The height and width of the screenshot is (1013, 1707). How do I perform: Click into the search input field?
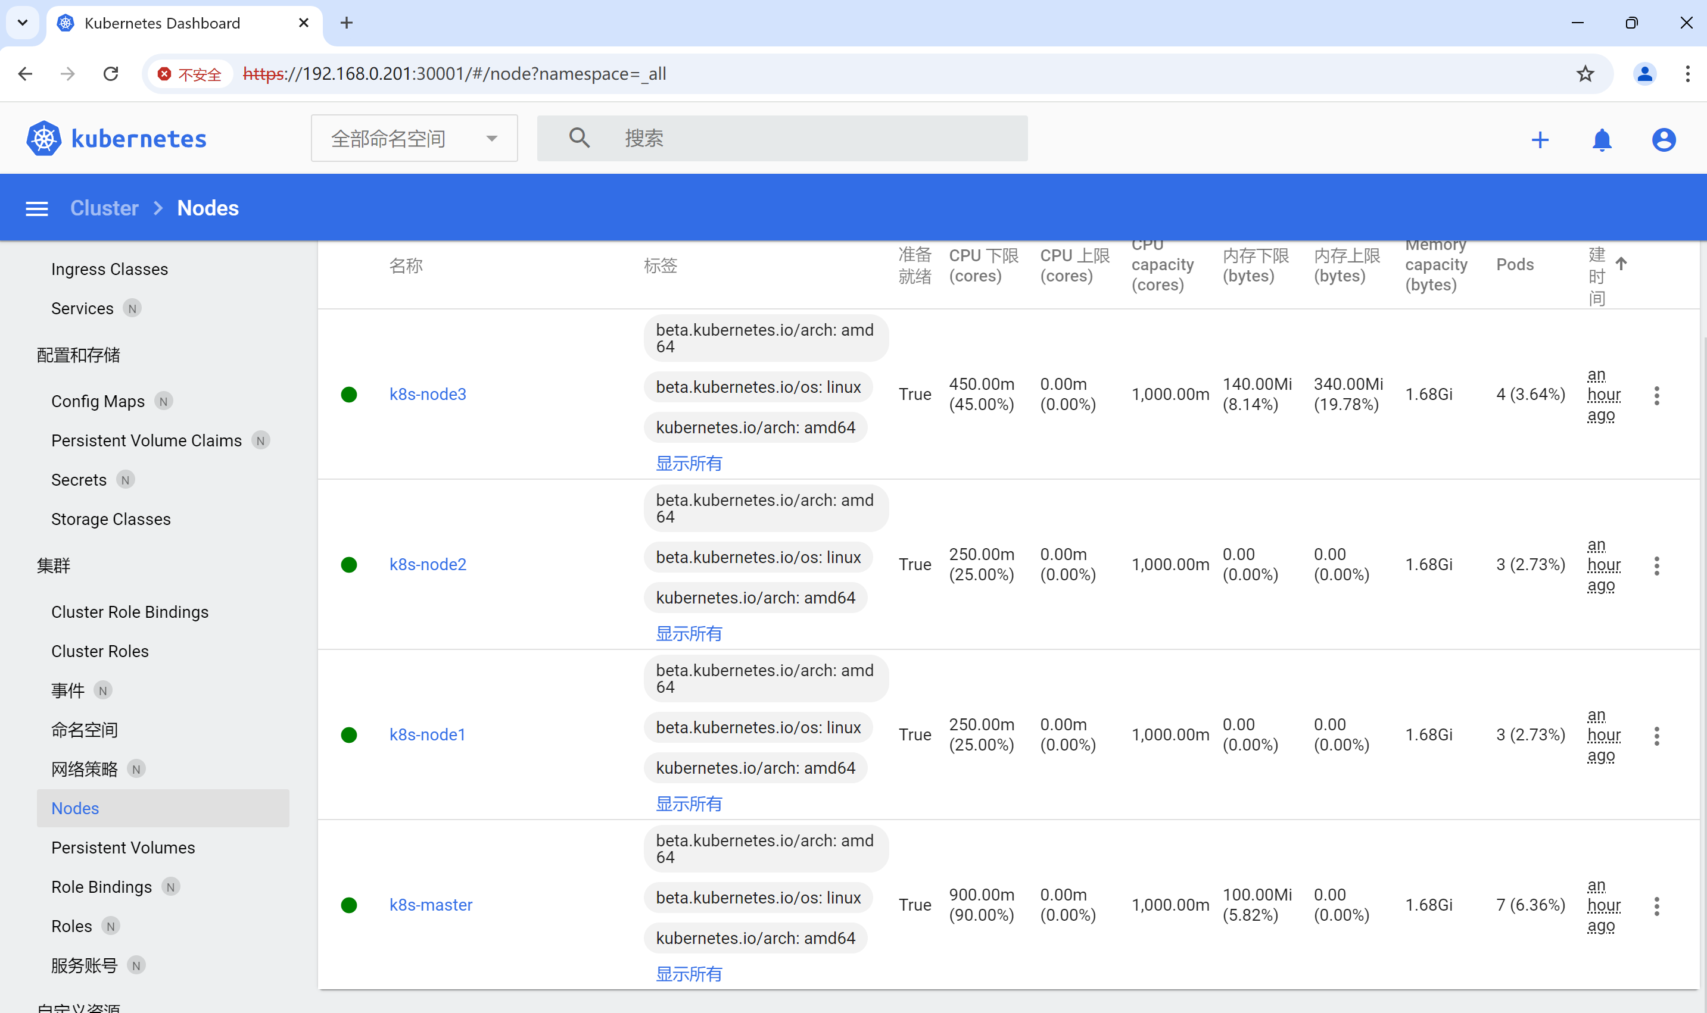[813, 139]
